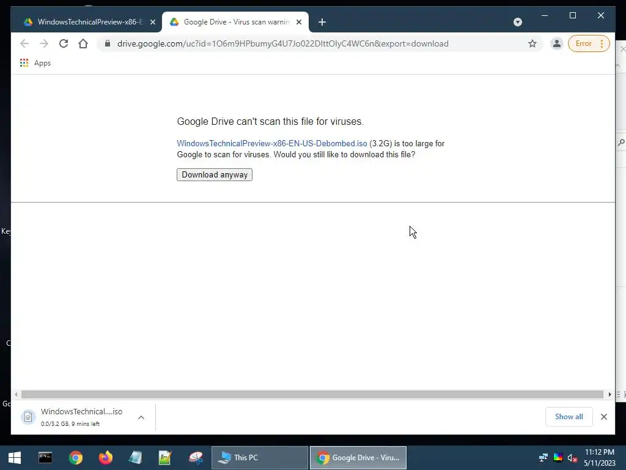The image size is (626, 470).
Task: Select Google Drive Chrome taskbar window
Action: (x=358, y=458)
